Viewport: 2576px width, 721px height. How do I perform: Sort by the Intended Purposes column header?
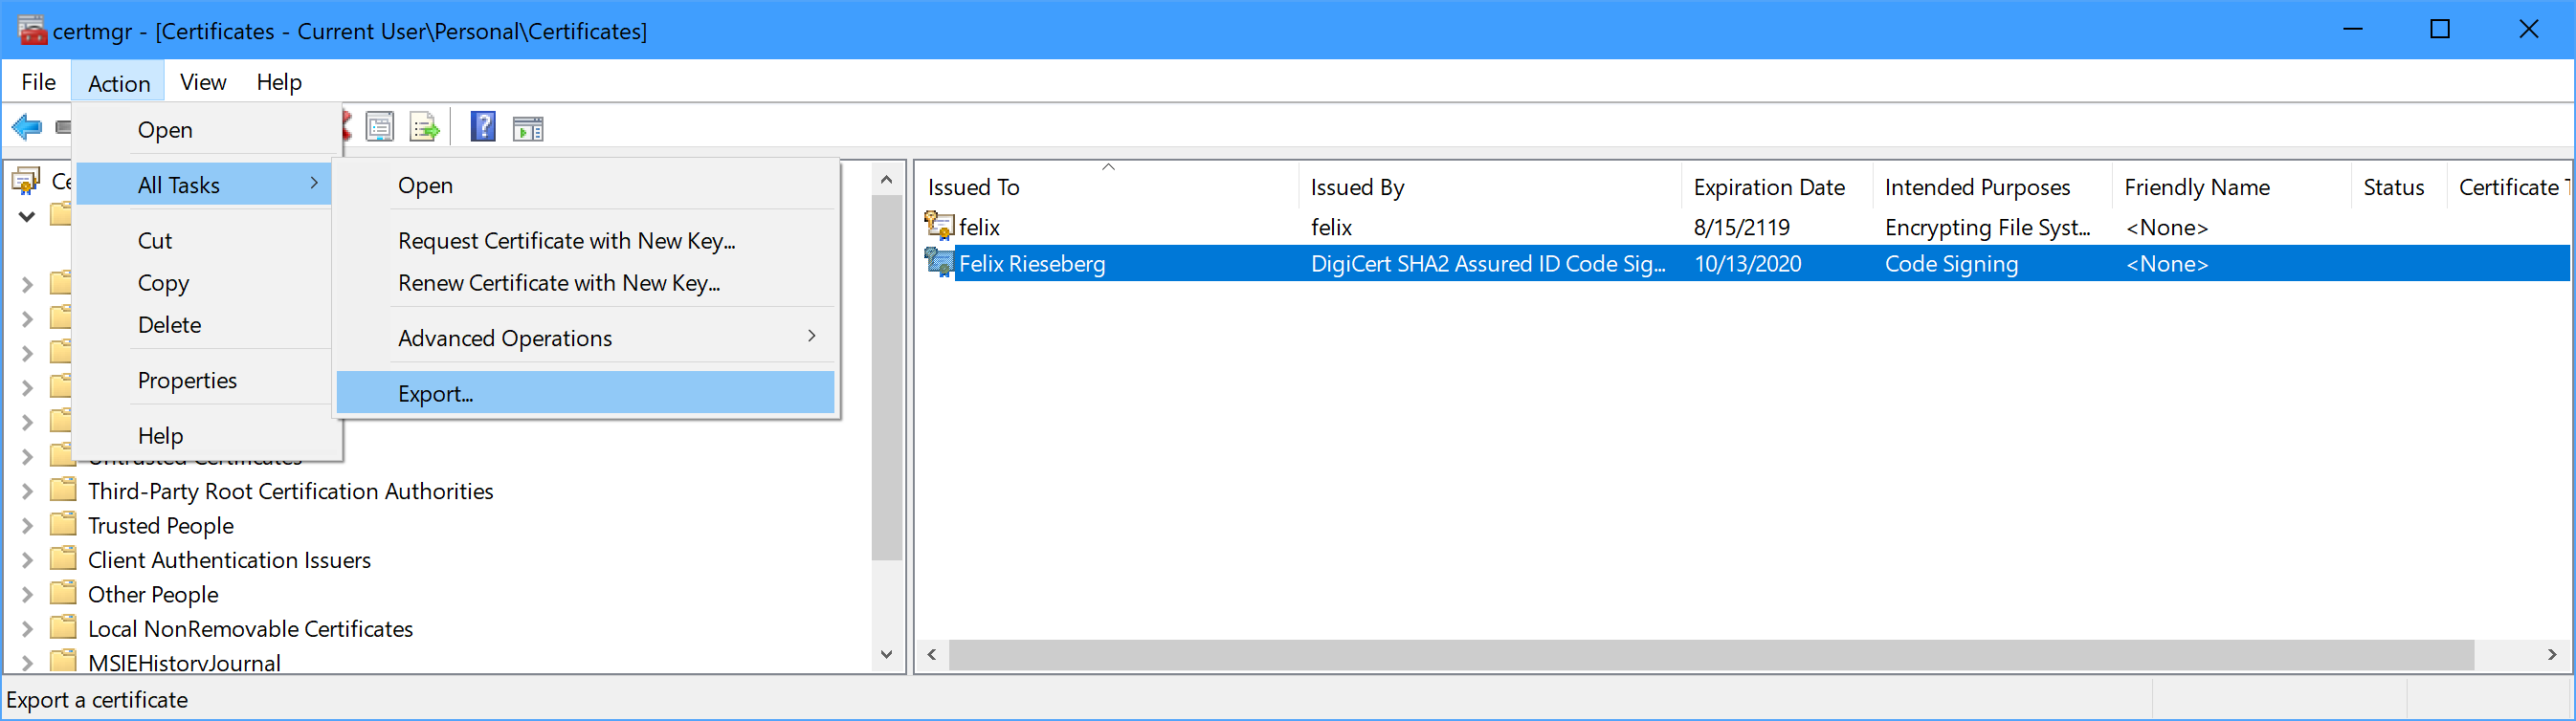pos(1992,186)
